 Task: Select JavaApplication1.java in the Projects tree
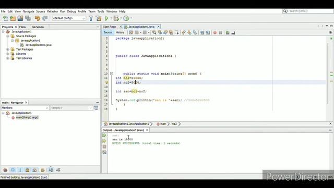(x=38, y=45)
